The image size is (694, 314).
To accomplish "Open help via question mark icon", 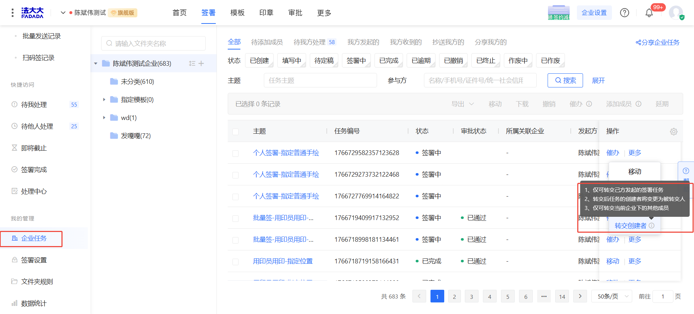I will [x=624, y=13].
